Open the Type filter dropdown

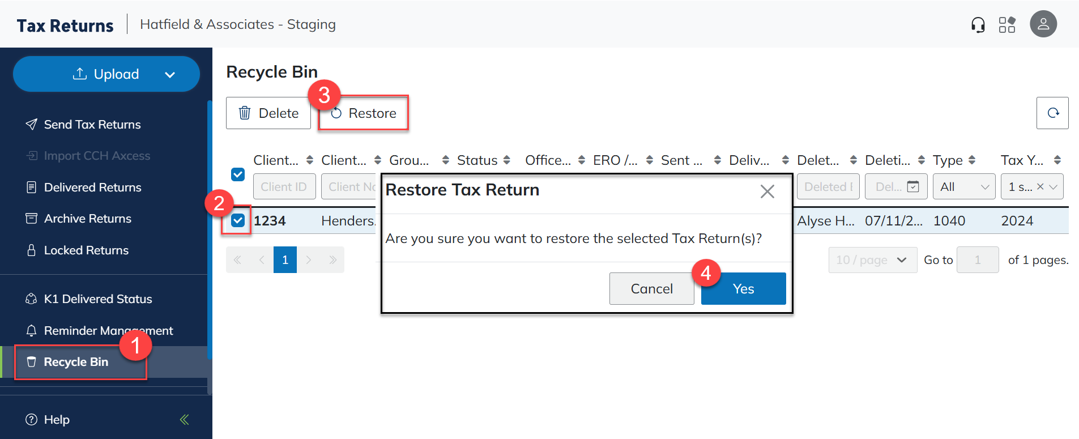964,187
